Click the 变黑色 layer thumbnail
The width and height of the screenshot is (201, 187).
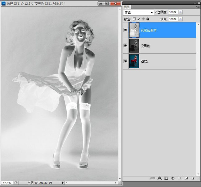[x=134, y=46]
